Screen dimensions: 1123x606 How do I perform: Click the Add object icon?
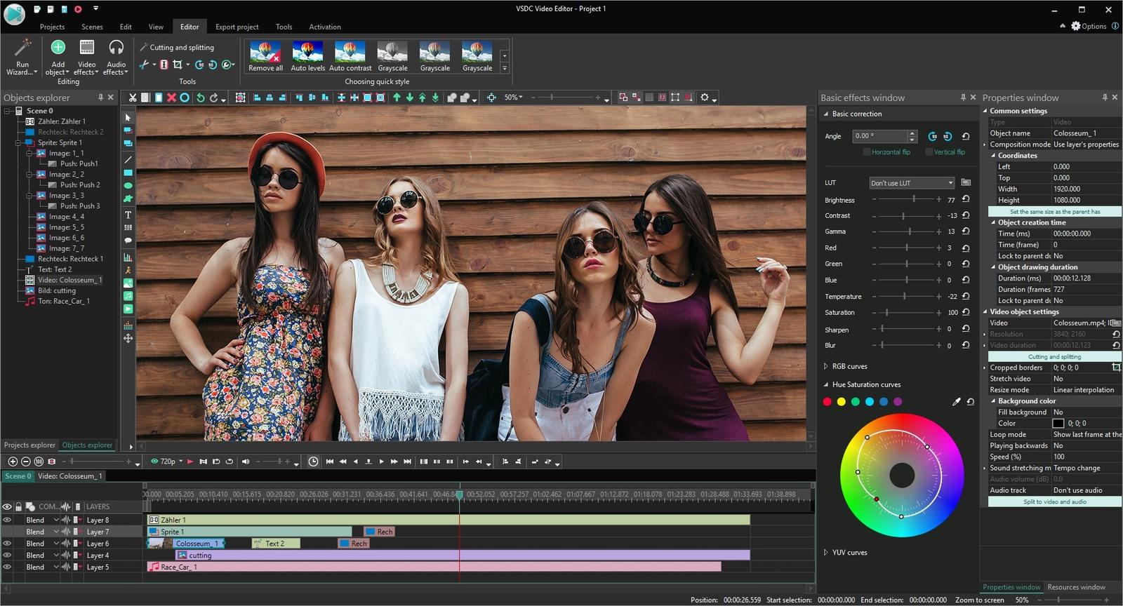tap(58, 48)
